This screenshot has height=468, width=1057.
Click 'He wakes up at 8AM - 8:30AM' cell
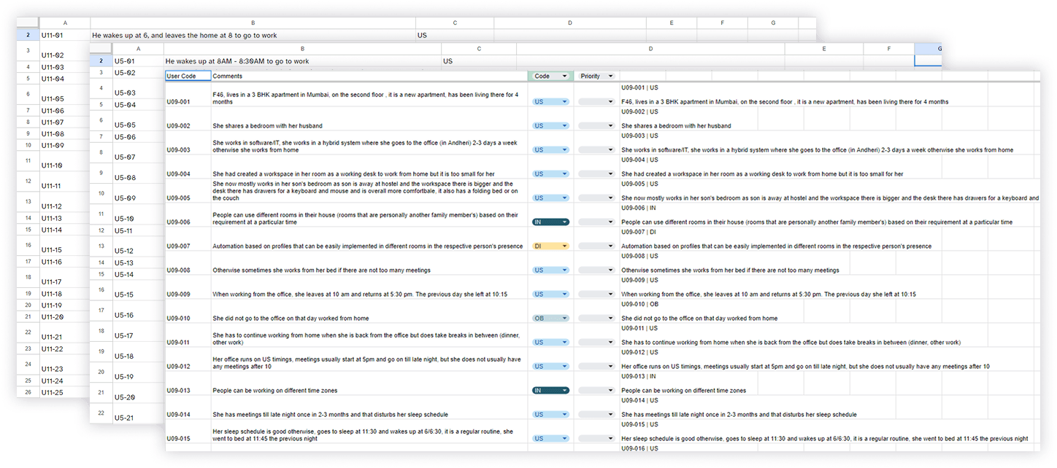pos(303,61)
